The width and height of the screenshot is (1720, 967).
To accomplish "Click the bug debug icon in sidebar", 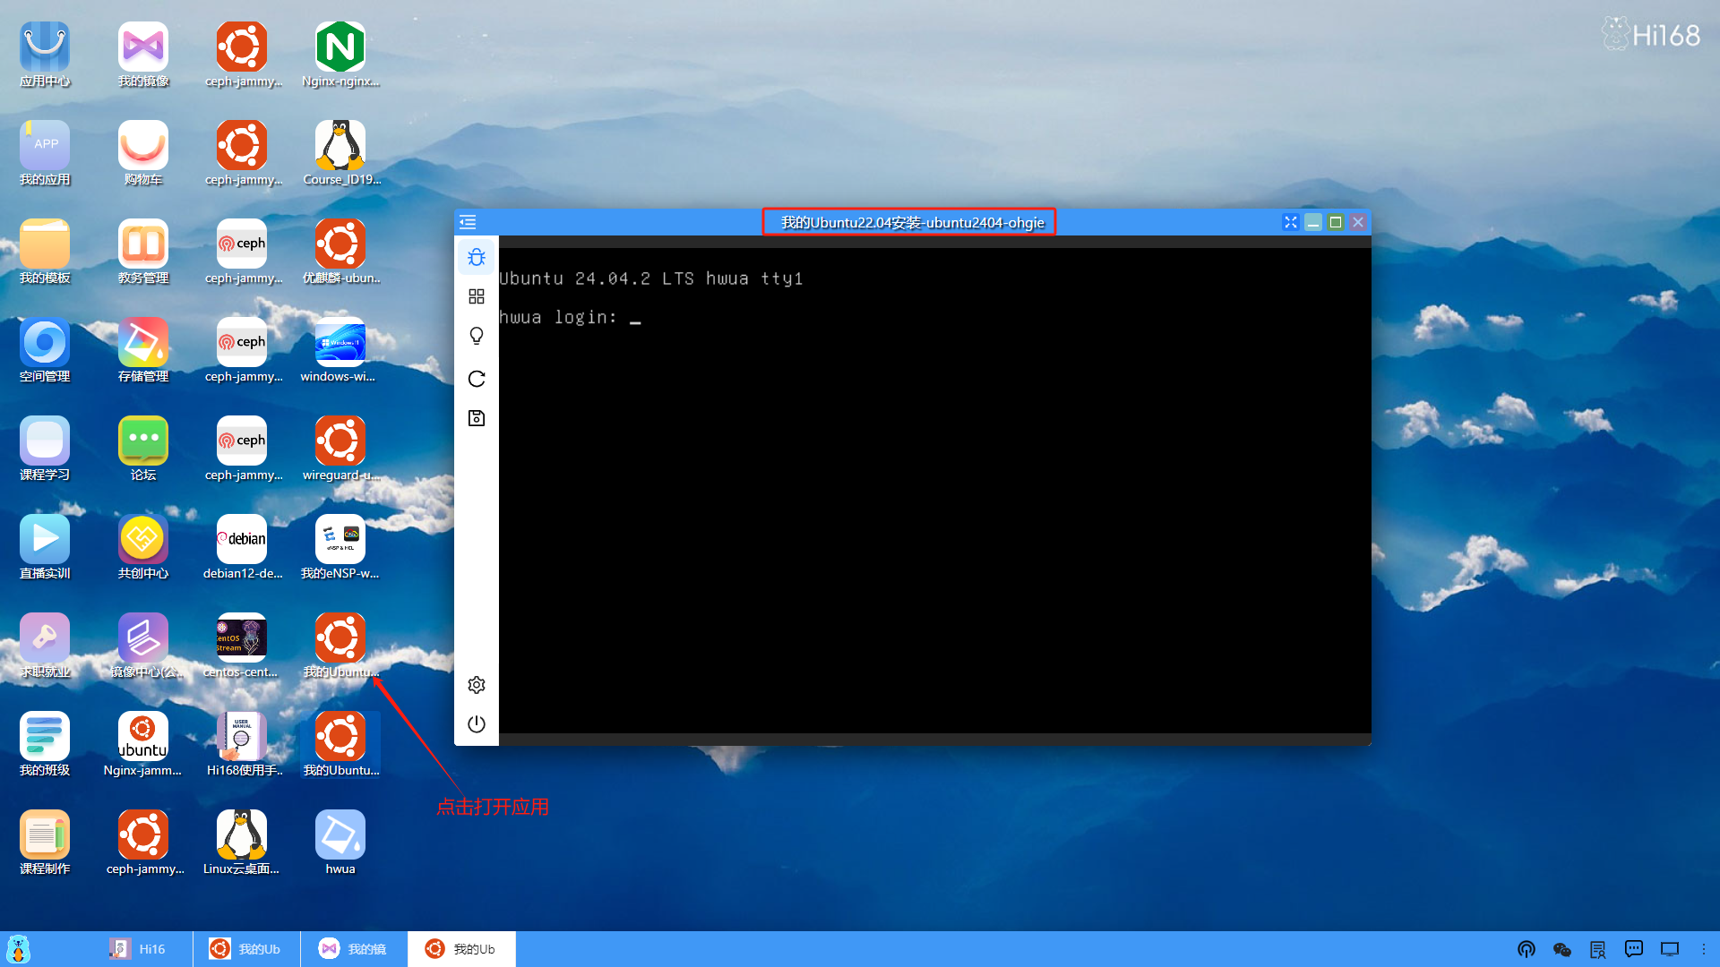I will (x=477, y=257).
